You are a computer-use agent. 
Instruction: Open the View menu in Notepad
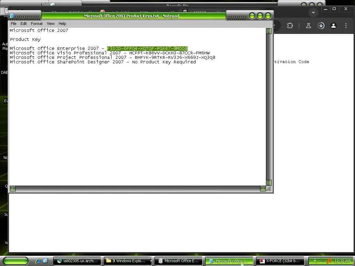point(51,24)
